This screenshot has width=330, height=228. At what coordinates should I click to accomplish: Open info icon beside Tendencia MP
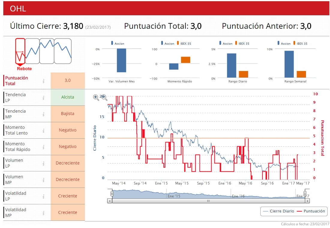click(x=43, y=114)
